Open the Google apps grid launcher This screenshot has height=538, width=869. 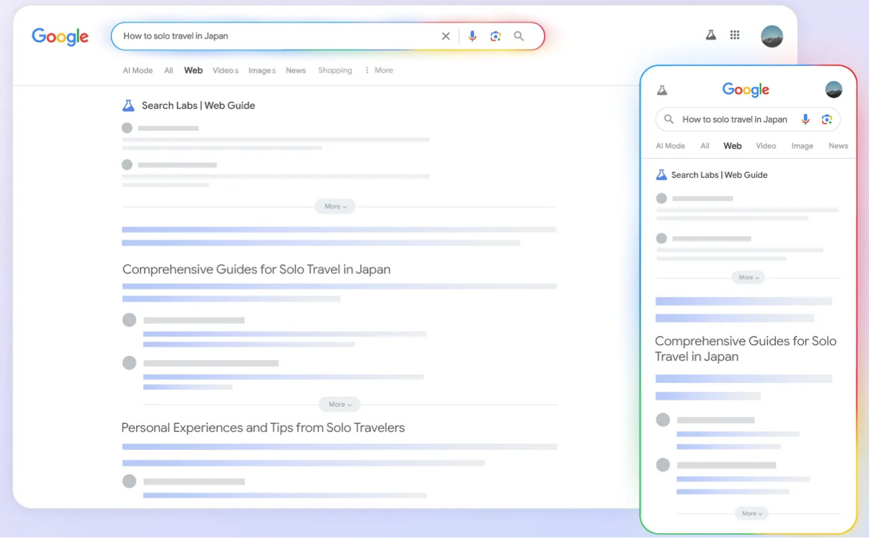click(x=734, y=35)
